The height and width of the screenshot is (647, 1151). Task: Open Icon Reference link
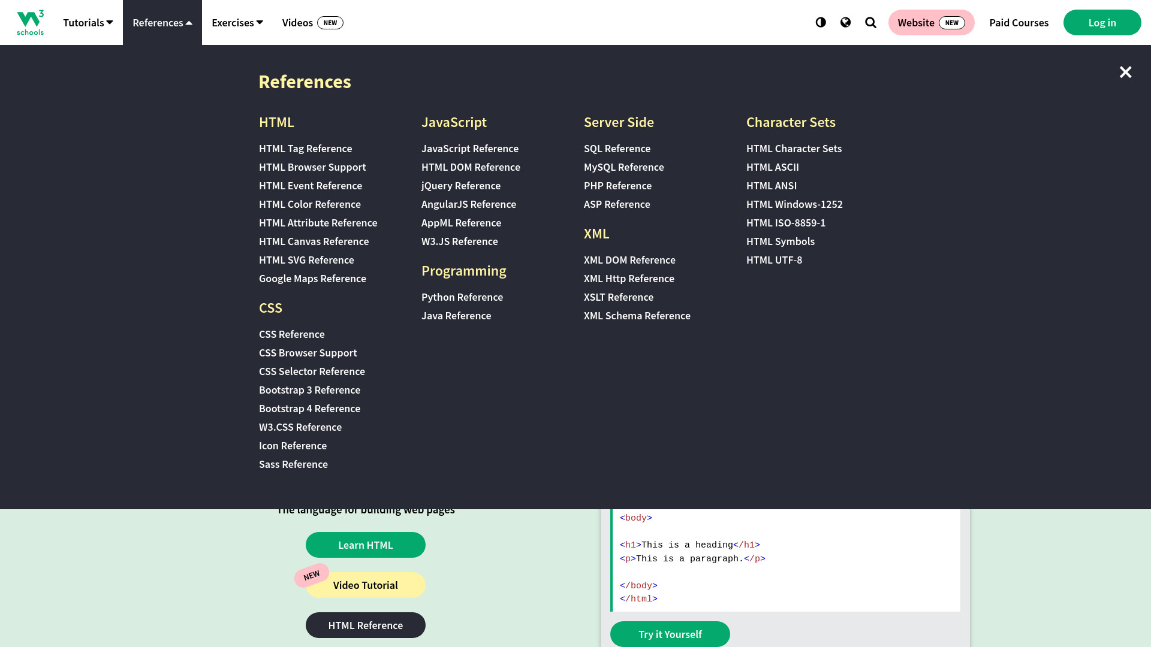click(293, 446)
